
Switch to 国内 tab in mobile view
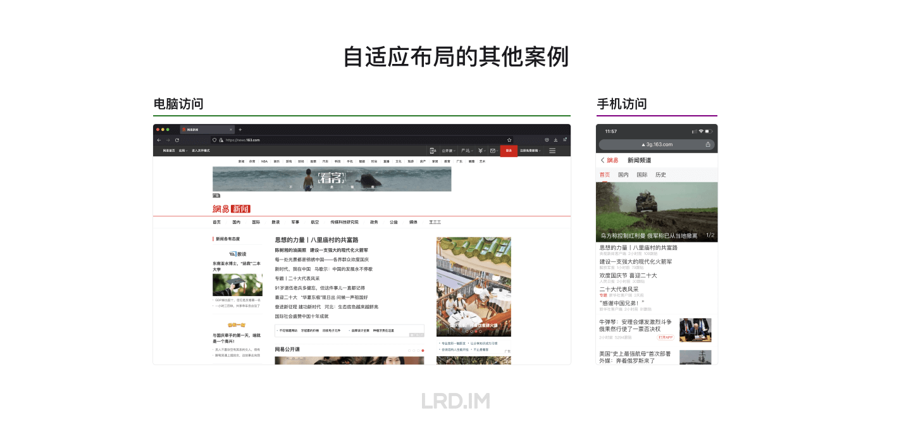[x=623, y=175]
